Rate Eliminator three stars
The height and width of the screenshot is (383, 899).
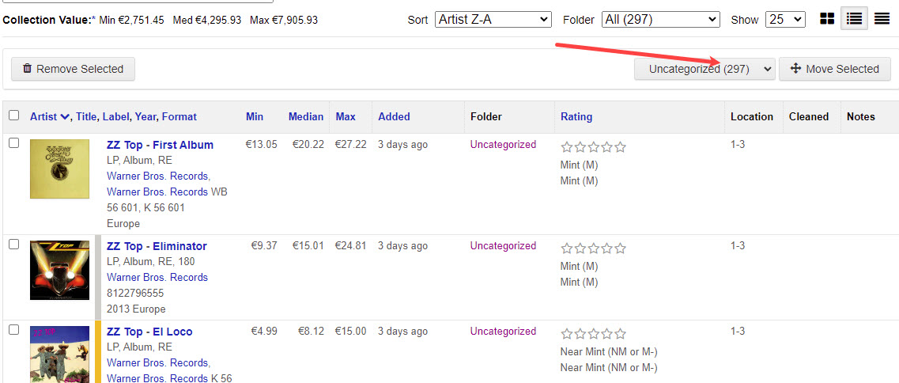[x=594, y=248]
